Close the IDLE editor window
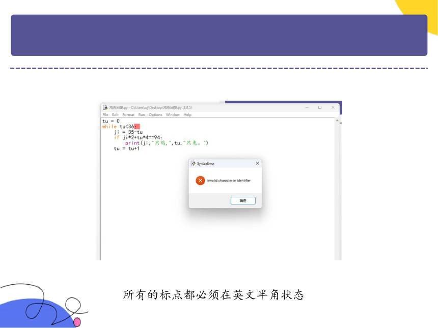 (x=333, y=107)
